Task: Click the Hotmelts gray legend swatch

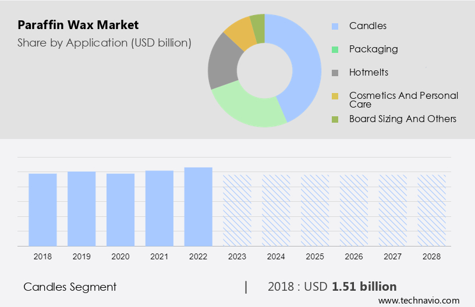Action: click(335, 73)
